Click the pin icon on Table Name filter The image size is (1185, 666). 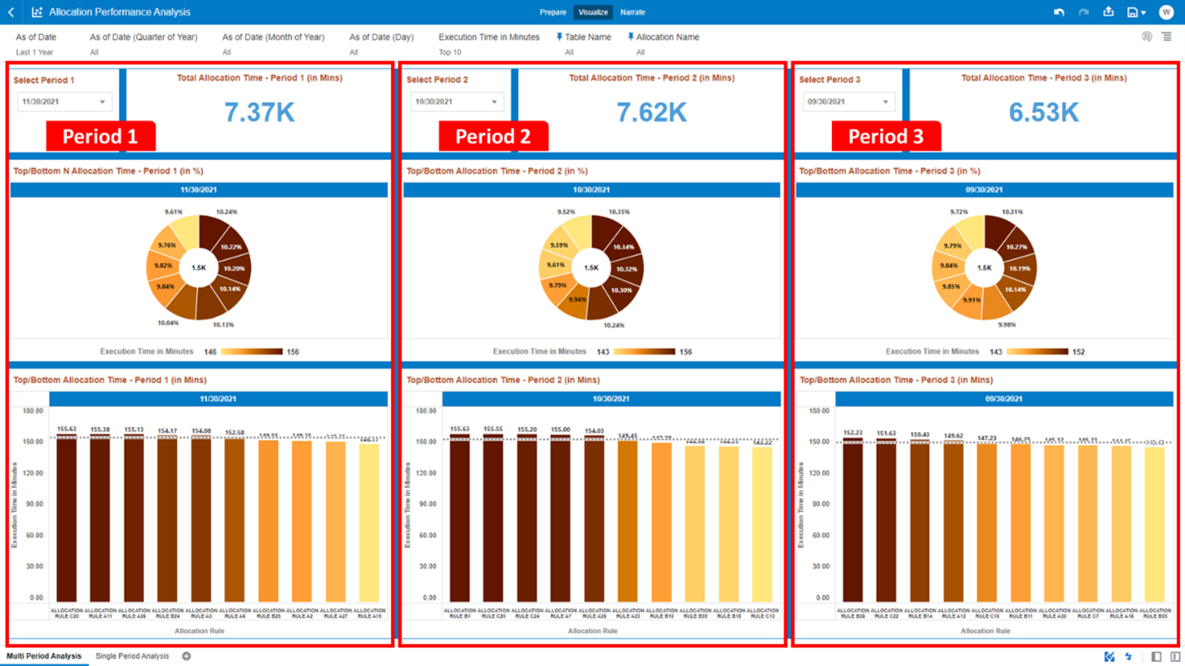(559, 37)
